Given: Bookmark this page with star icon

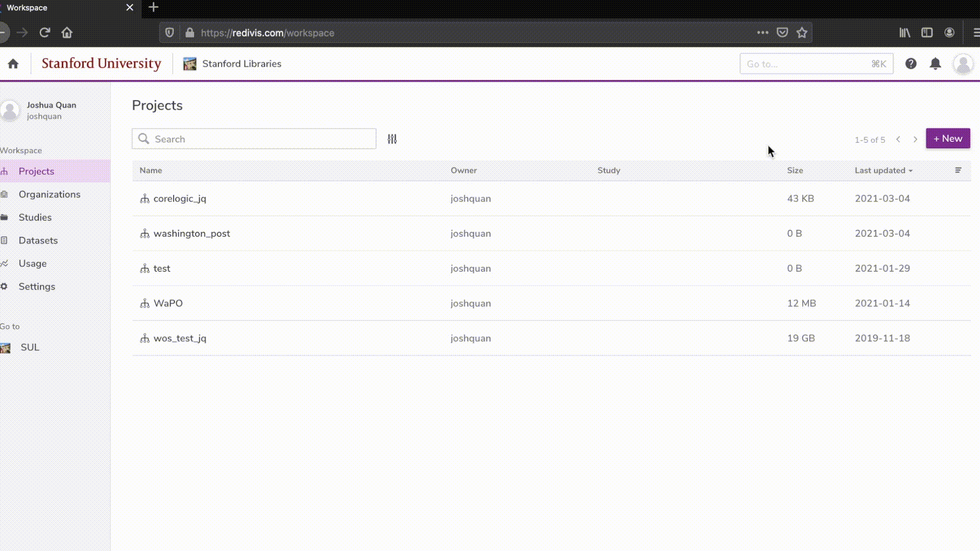Looking at the screenshot, I should pyautogui.click(x=802, y=33).
